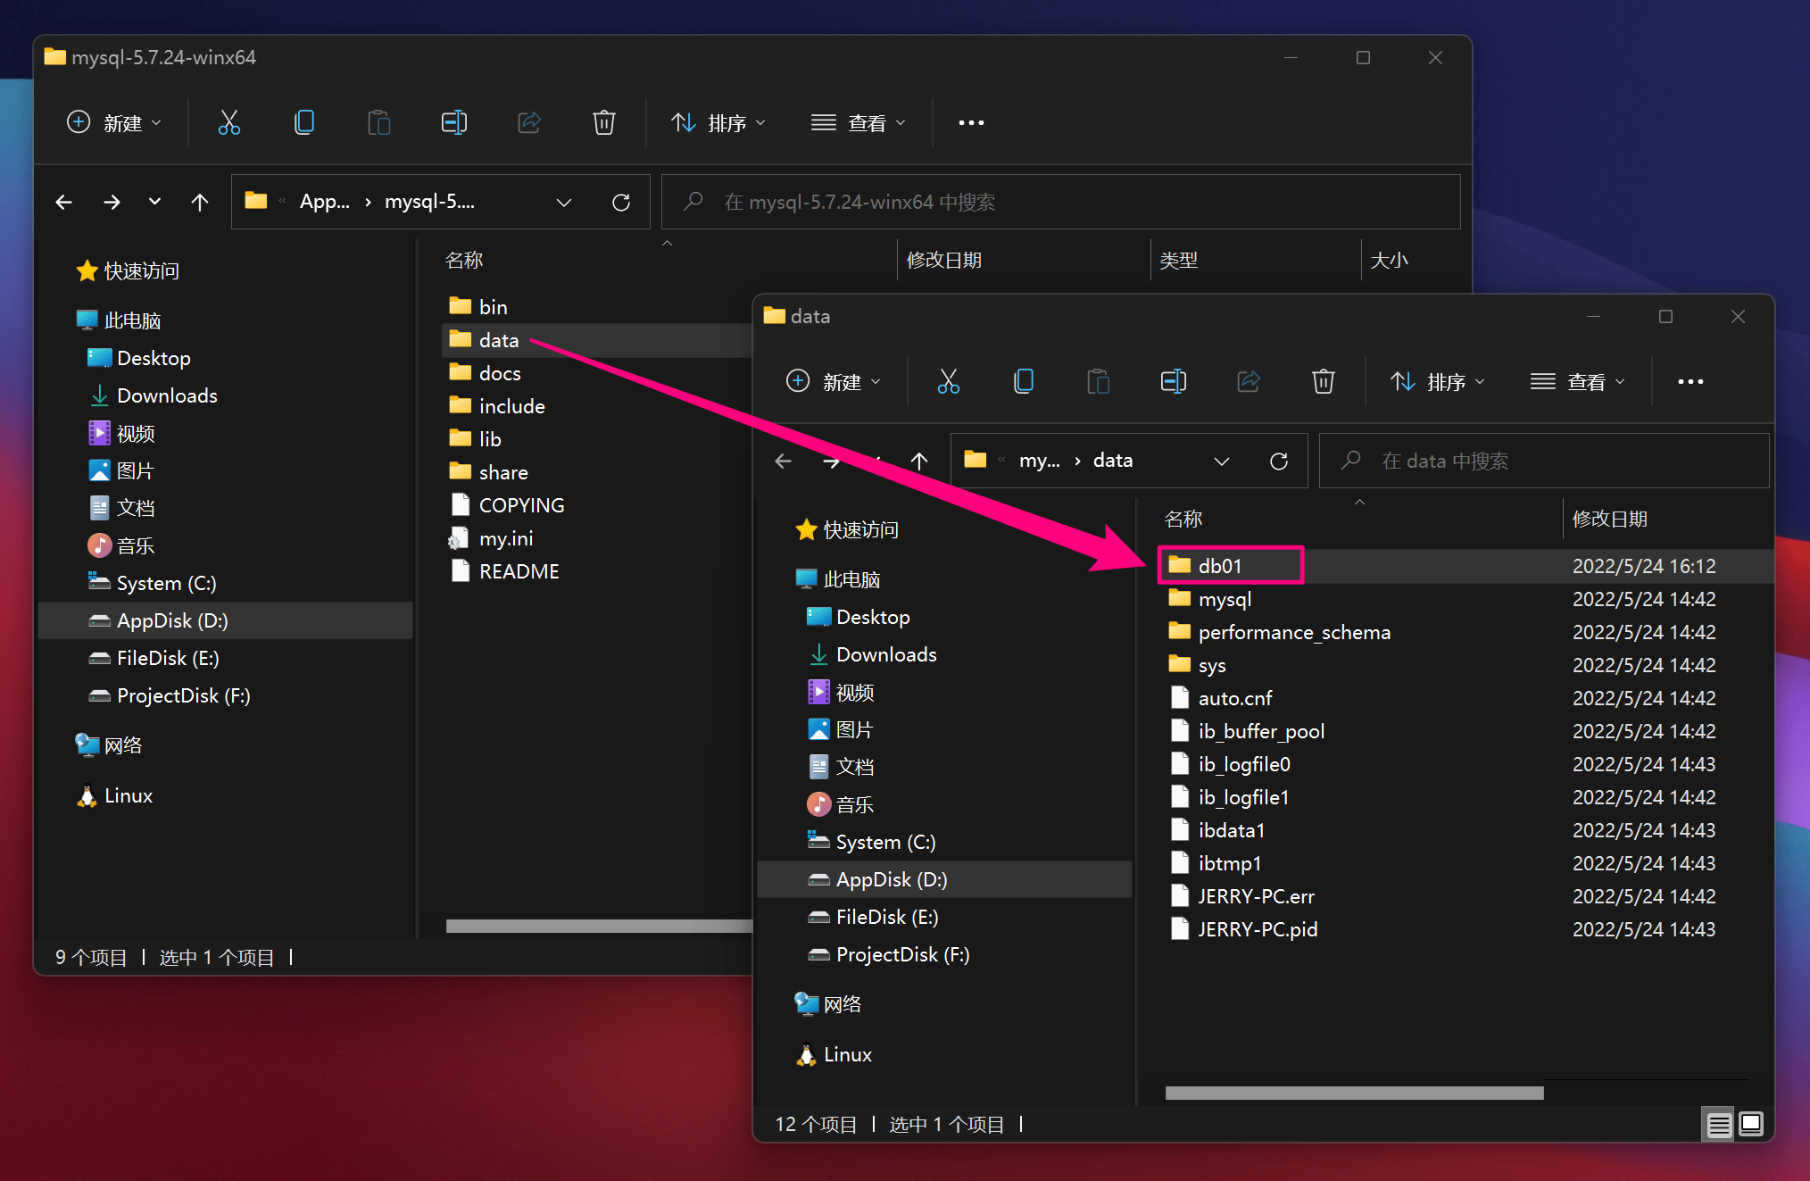Click the horizontal scrollbar in data window
1810x1181 pixels.
[1354, 1094]
